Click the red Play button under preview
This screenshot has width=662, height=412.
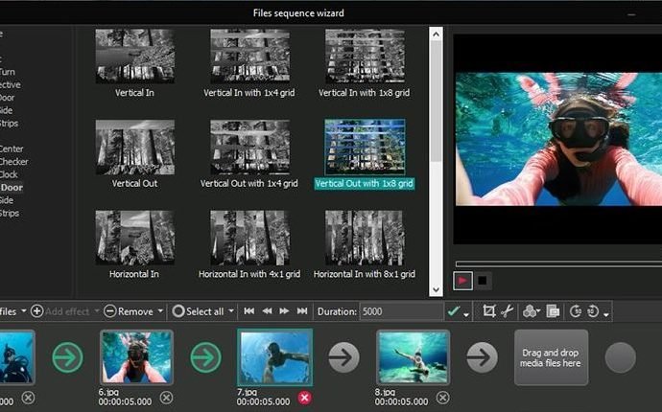(x=462, y=281)
